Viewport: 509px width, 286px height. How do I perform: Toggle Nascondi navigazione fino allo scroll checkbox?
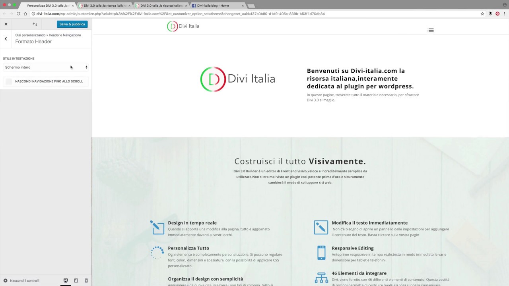[9, 81]
